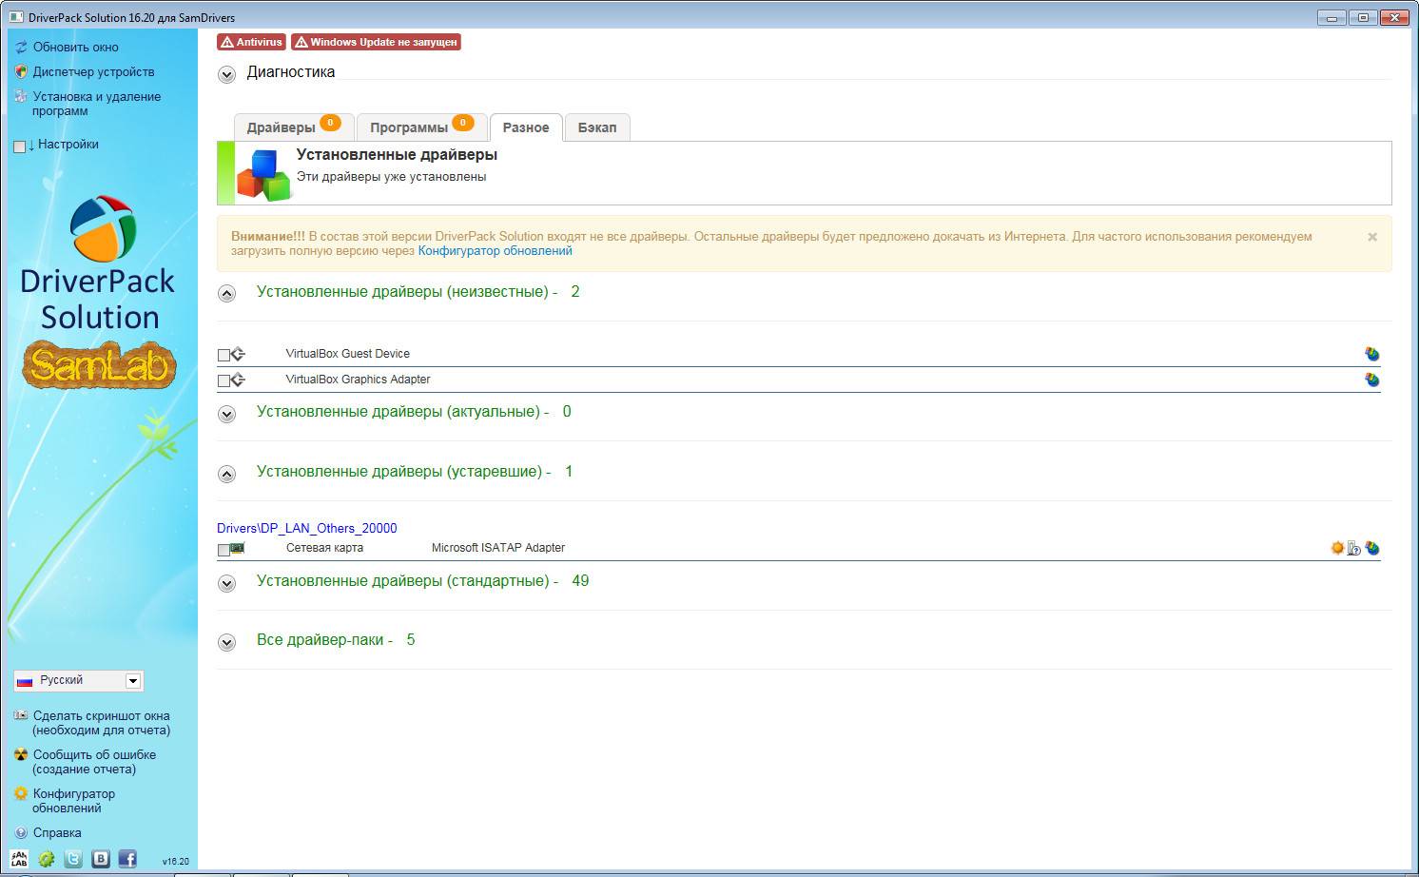Screen dimensions: 1419x877
Task: Click the Обновить окно link
Action: tap(76, 47)
